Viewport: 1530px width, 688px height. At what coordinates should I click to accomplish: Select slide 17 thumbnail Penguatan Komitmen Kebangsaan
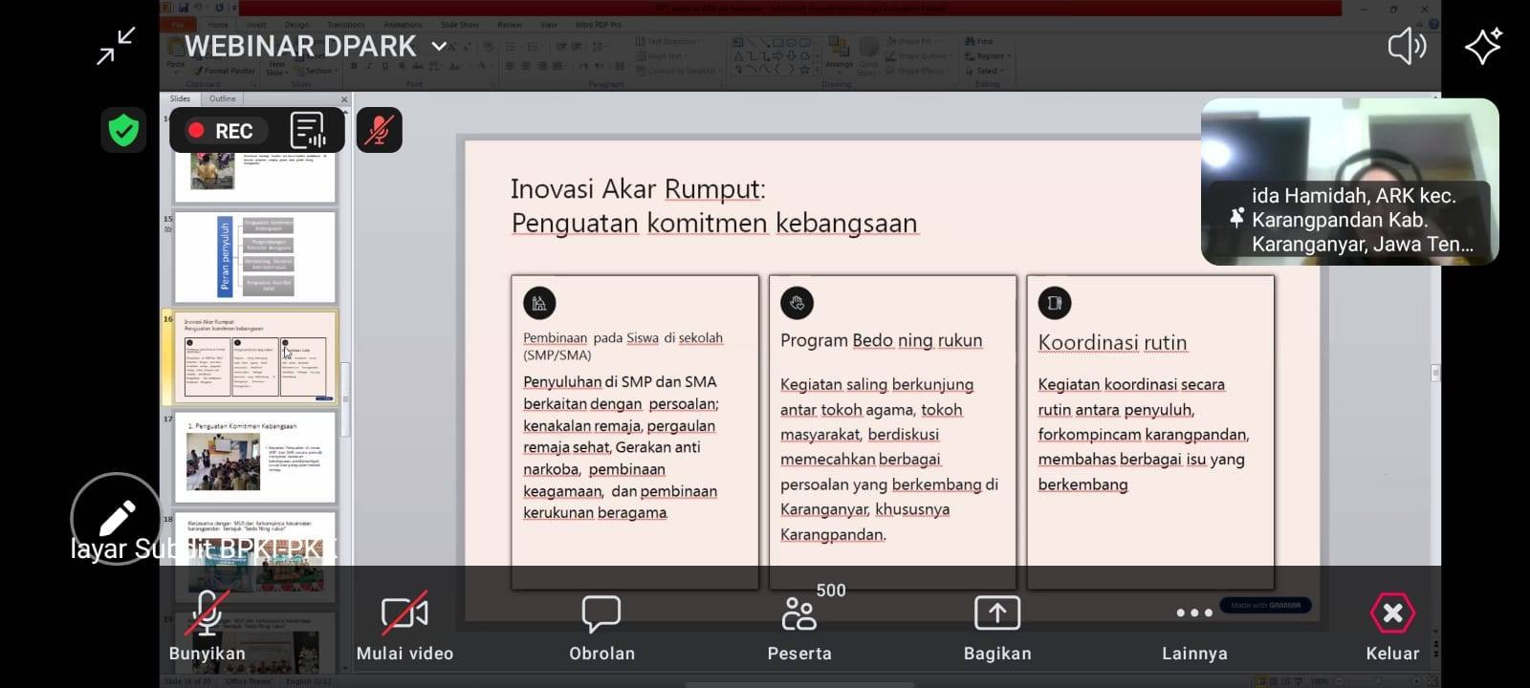point(255,457)
